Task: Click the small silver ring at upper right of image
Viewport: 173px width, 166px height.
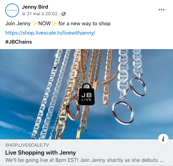Action: tap(138, 87)
